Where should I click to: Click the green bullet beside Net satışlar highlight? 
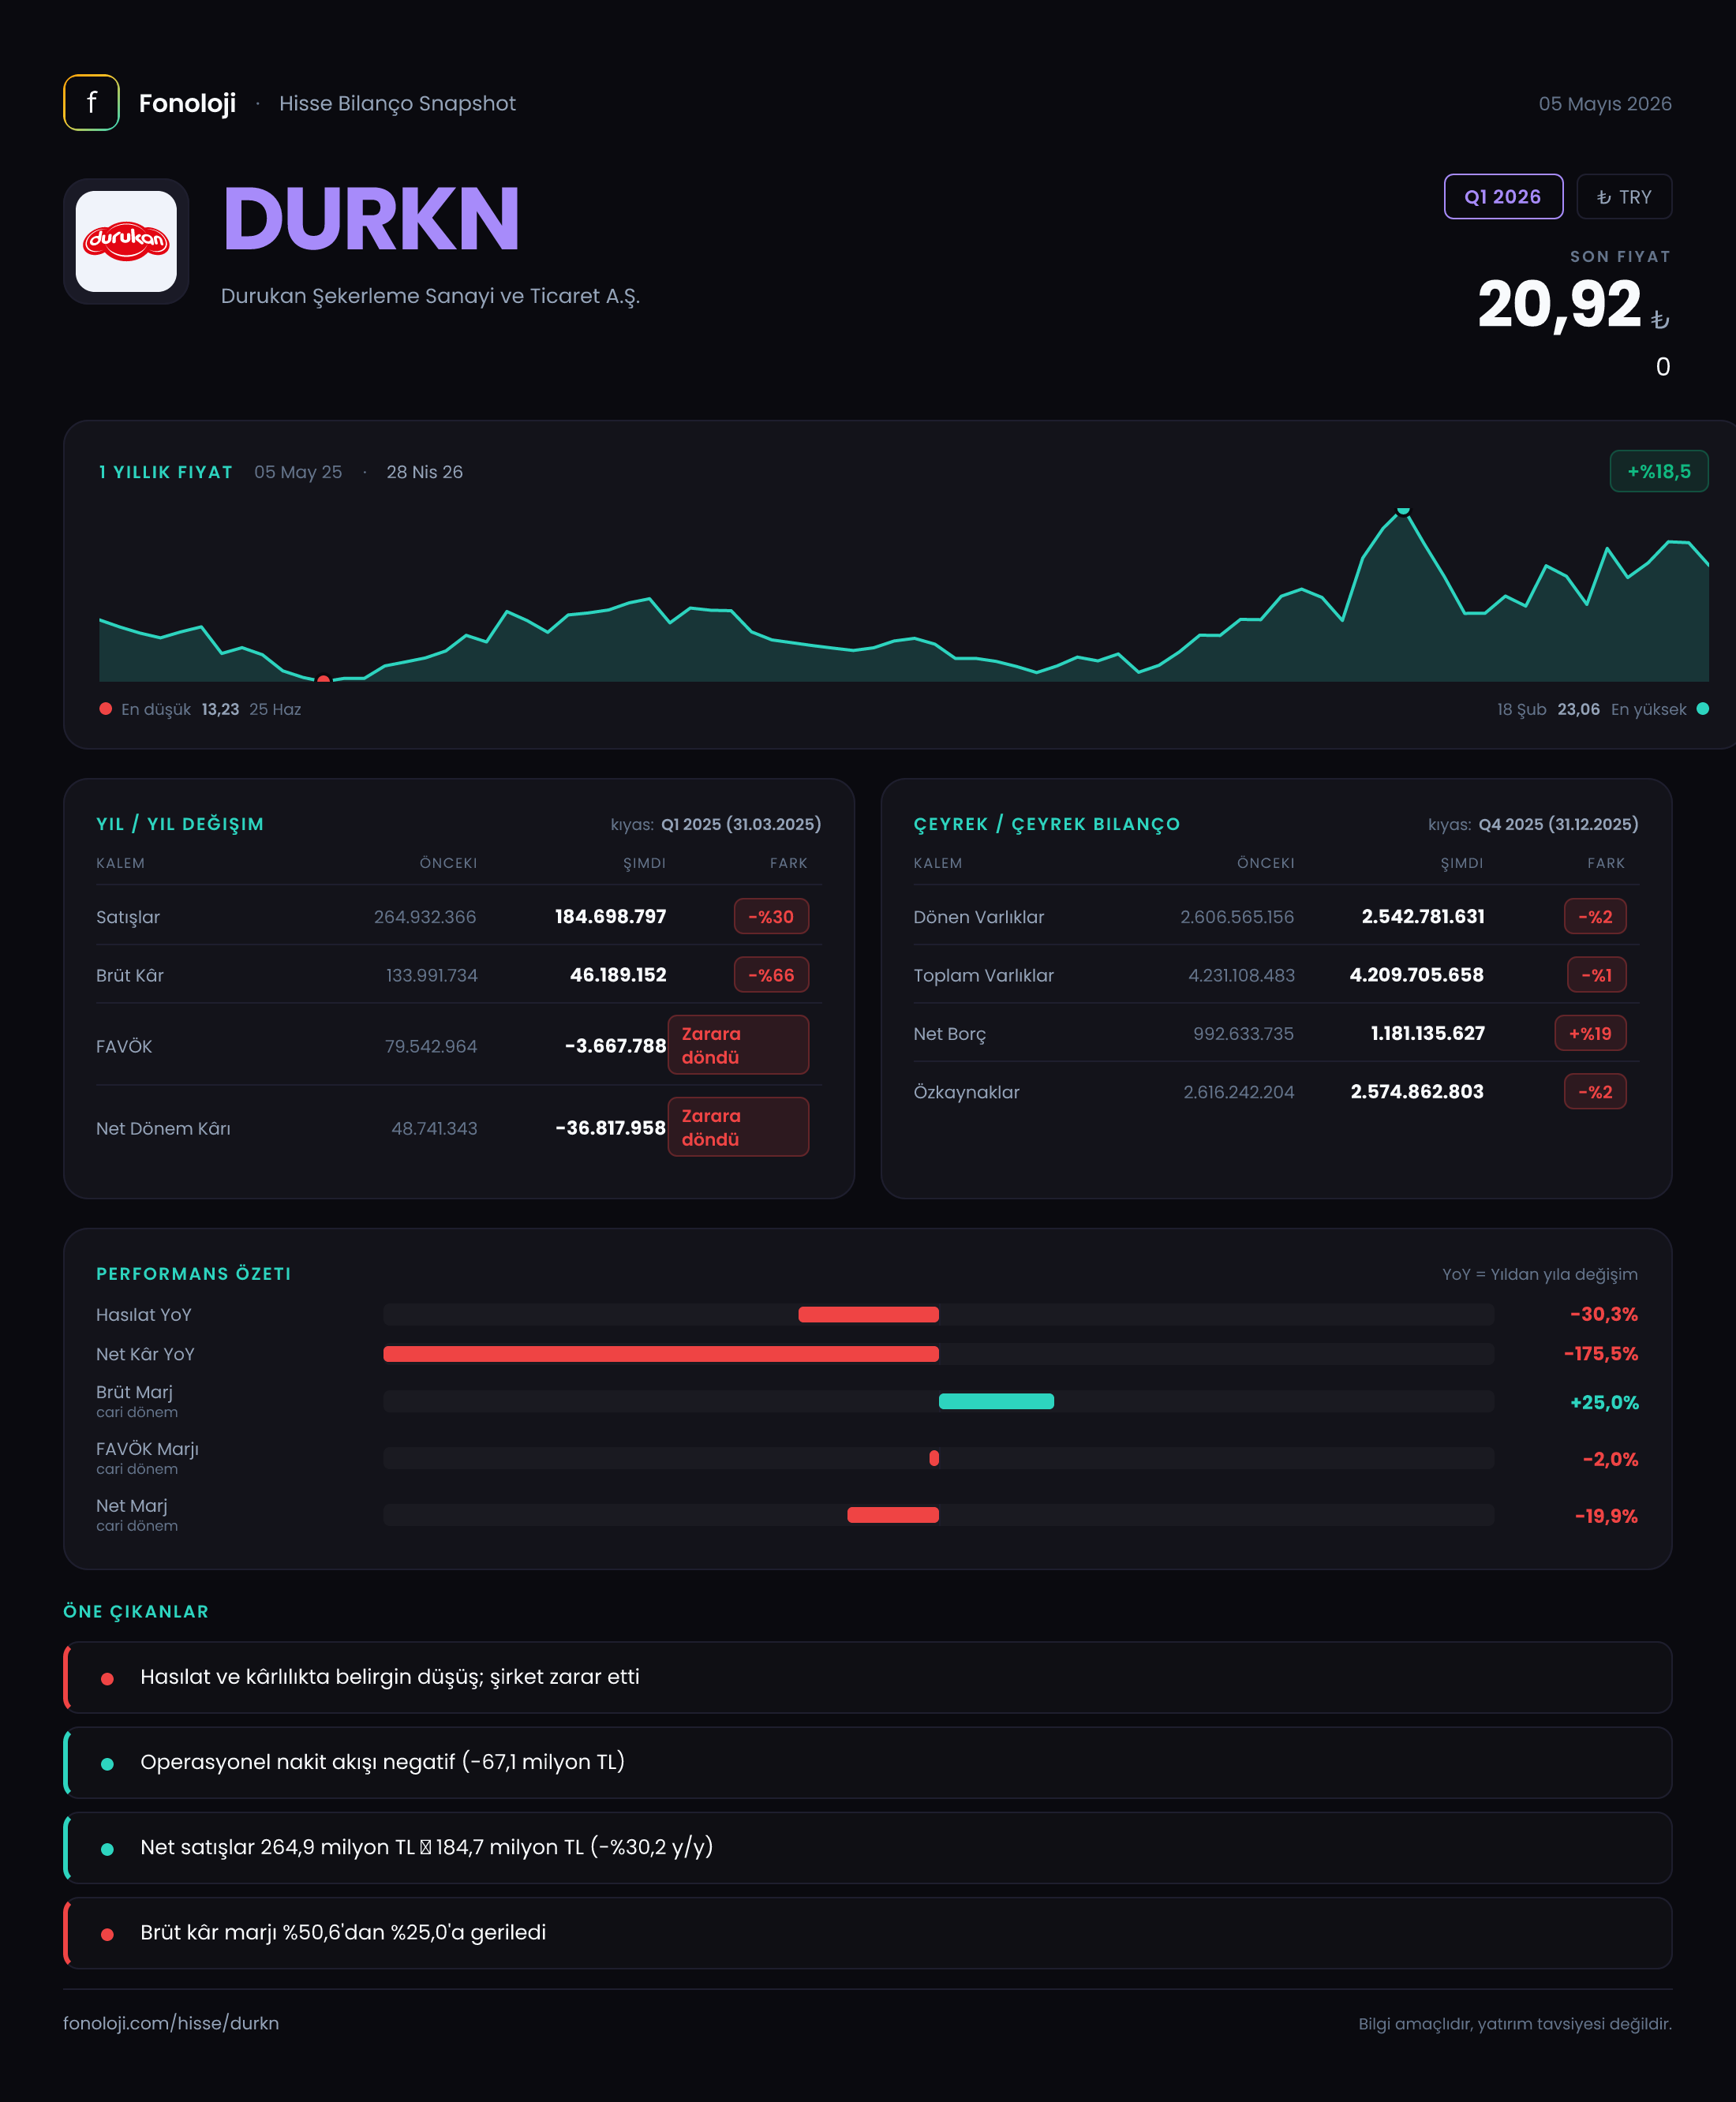tap(107, 1849)
